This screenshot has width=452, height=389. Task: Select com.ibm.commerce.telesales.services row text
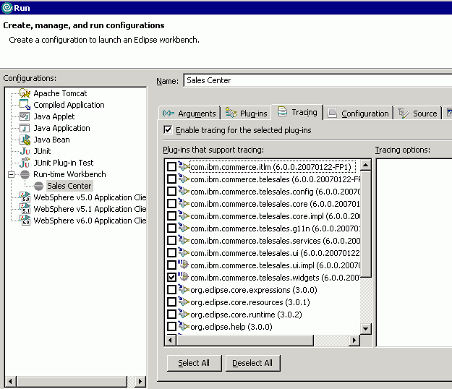(x=276, y=241)
